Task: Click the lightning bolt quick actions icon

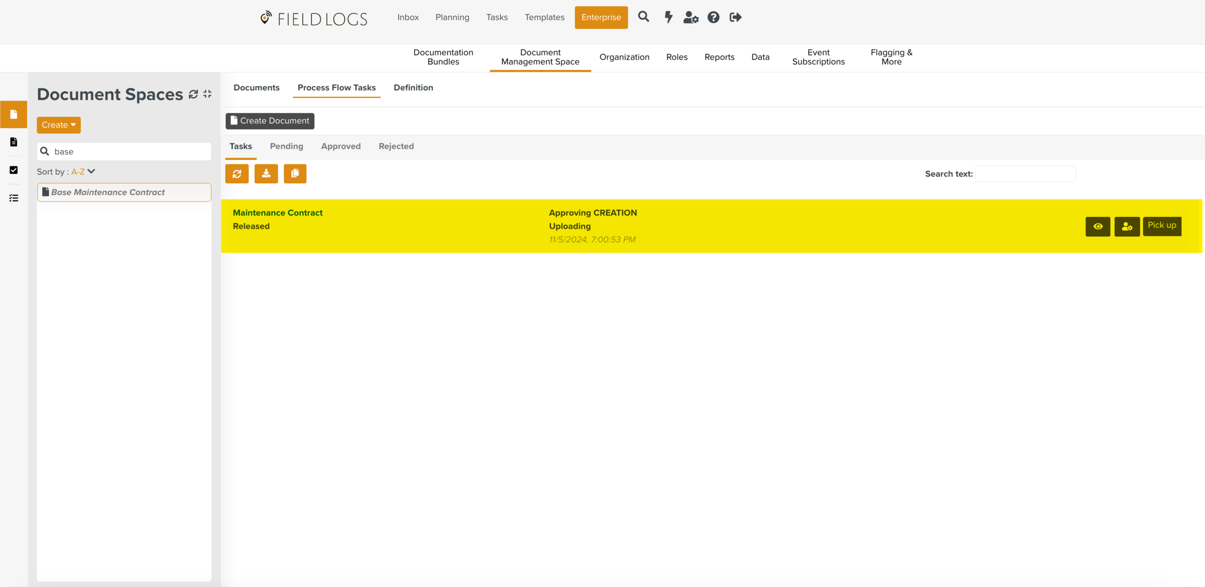Action: tap(668, 17)
